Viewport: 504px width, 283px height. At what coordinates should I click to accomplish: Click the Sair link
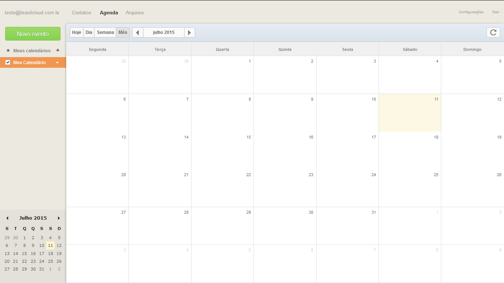click(496, 12)
